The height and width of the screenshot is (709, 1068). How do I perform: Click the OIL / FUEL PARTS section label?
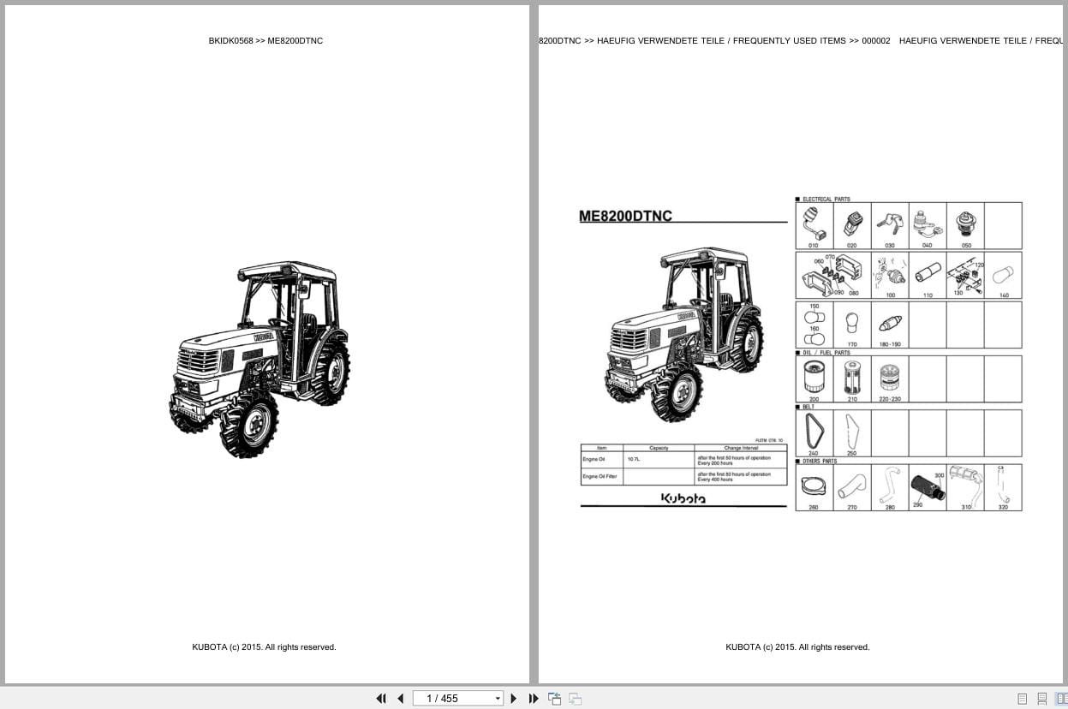click(826, 353)
